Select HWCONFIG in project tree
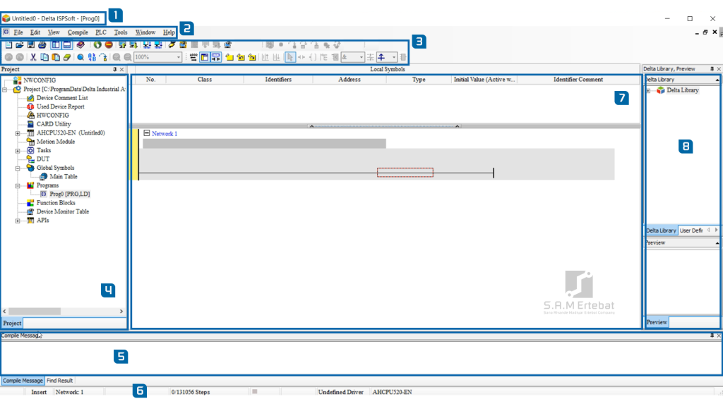Image resolution: width=723 pixels, height=406 pixels. (52, 115)
